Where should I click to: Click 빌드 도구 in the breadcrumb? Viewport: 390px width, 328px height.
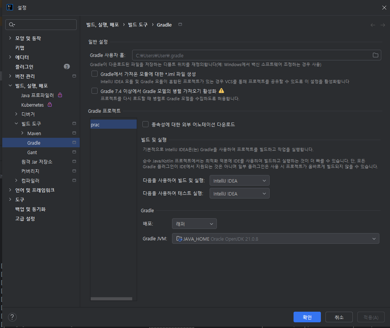coord(138,25)
